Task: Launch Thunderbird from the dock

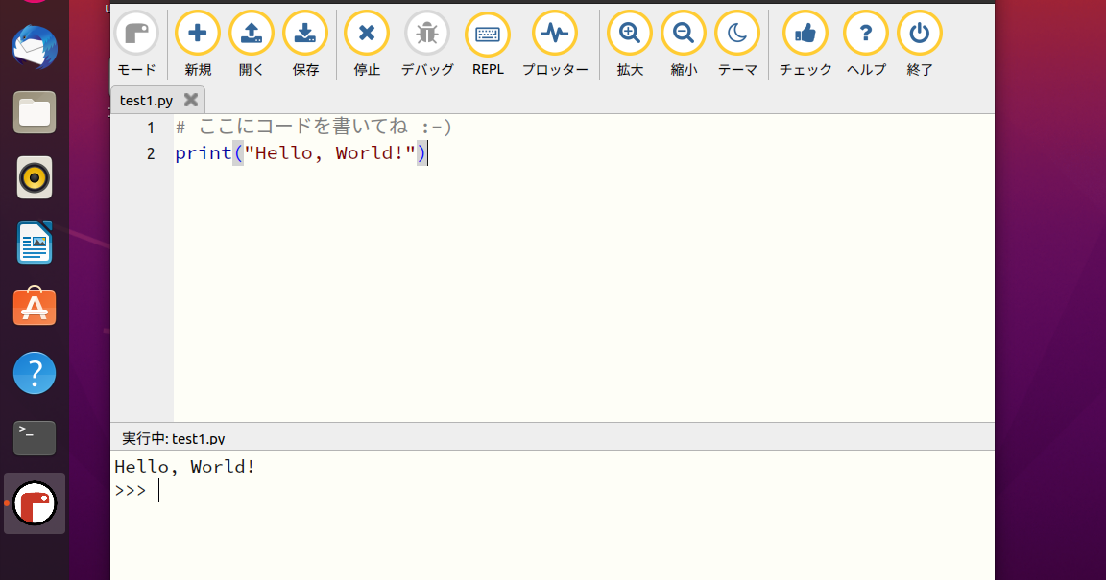Action: point(34,47)
